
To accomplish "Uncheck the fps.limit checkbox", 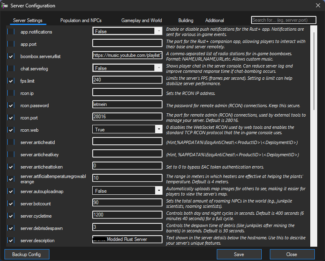I will 11,81.
